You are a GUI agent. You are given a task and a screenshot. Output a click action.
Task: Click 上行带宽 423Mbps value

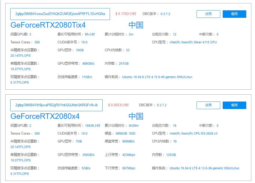pos(129,155)
